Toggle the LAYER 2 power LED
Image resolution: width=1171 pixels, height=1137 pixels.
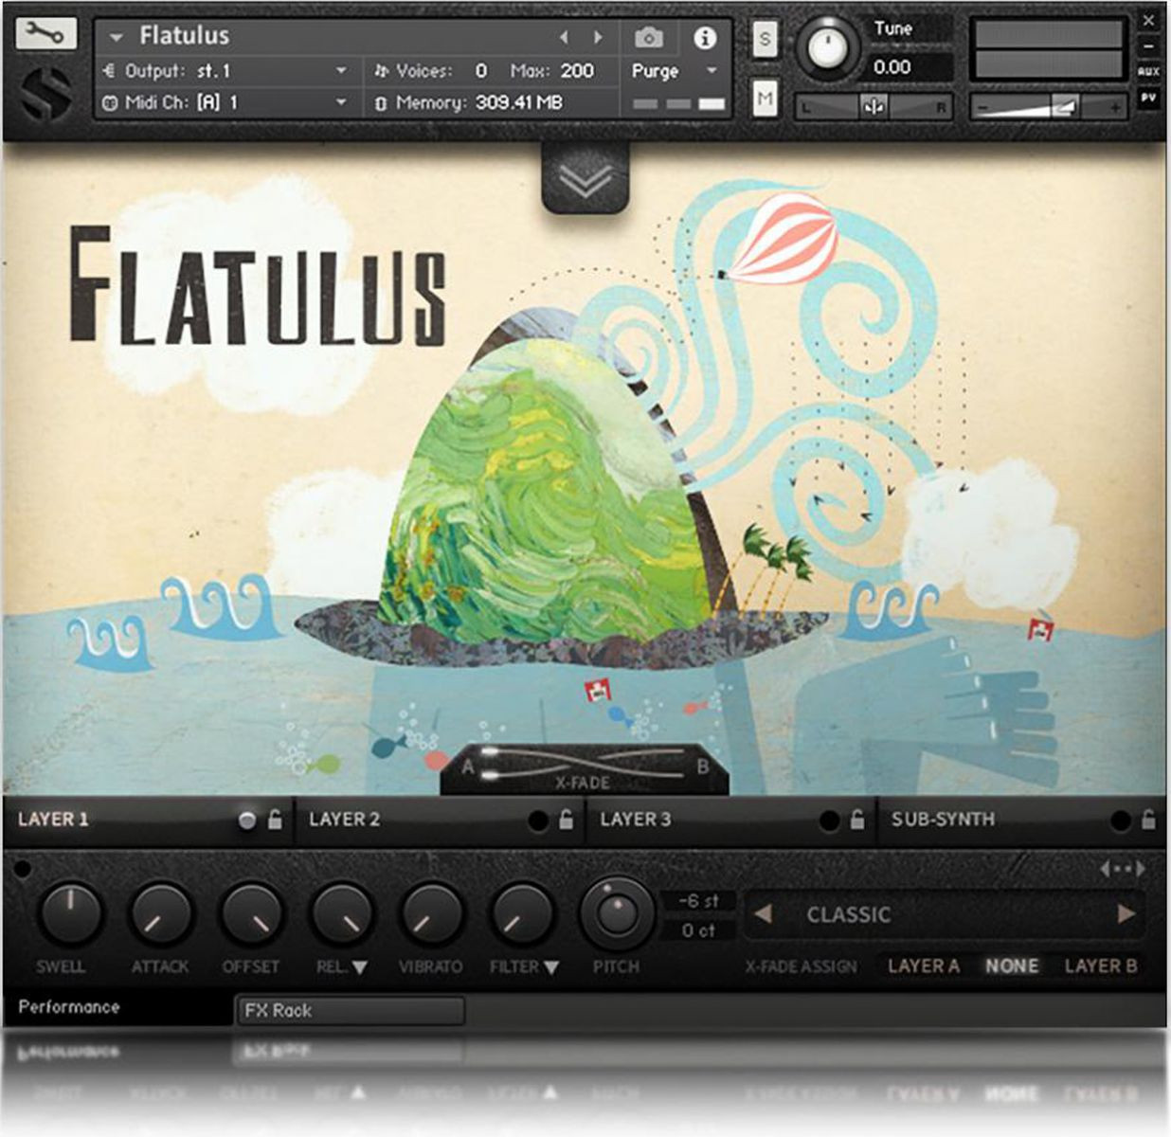click(x=537, y=821)
